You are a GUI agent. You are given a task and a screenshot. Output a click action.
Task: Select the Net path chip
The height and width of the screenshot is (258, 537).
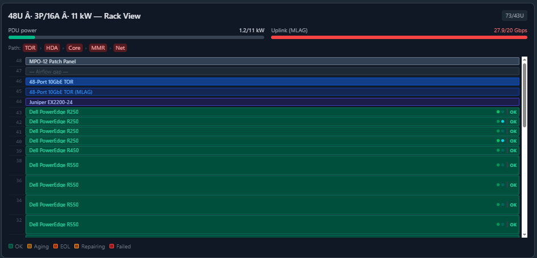tap(120, 48)
